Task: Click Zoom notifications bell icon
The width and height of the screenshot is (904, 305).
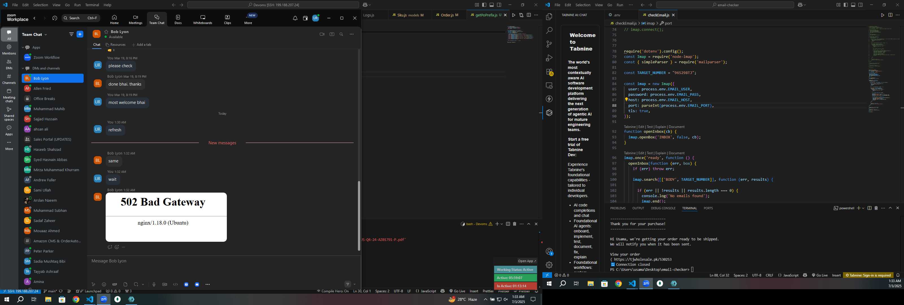Action: click(295, 18)
